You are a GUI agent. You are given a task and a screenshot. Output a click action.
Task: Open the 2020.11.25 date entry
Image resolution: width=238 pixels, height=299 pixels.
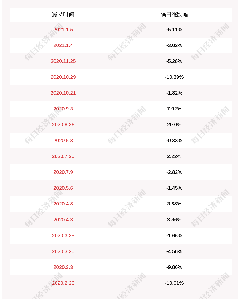63,61
